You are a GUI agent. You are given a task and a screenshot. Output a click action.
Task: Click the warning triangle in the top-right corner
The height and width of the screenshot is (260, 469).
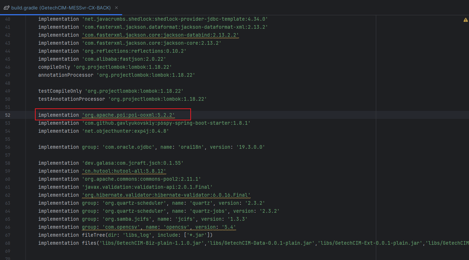[x=466, y=20]
